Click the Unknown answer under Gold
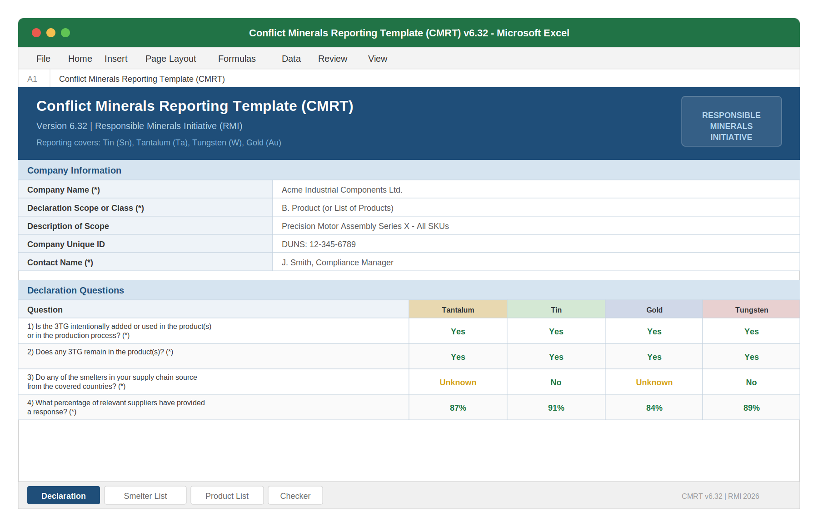Viewport: 818px width, 527px height. pos(654,382)
